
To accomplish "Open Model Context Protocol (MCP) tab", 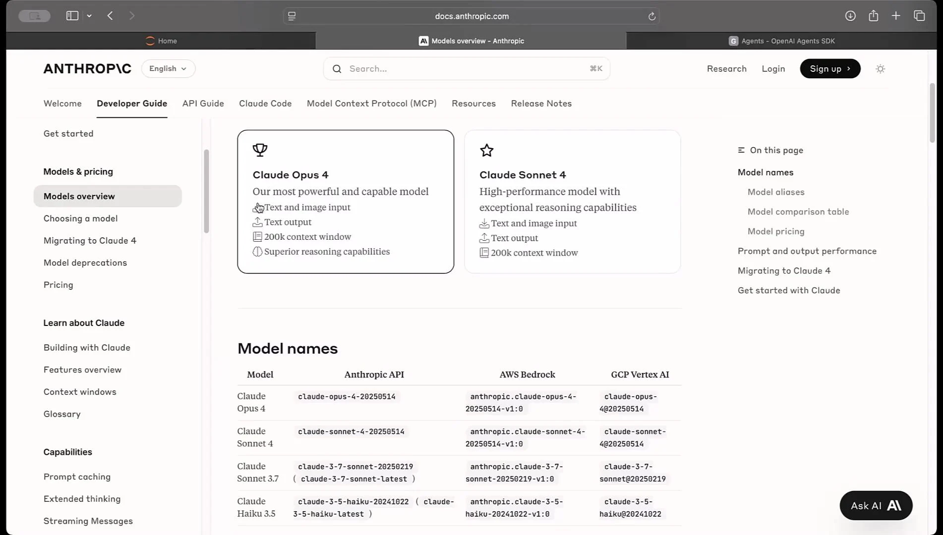I will 372,104.
